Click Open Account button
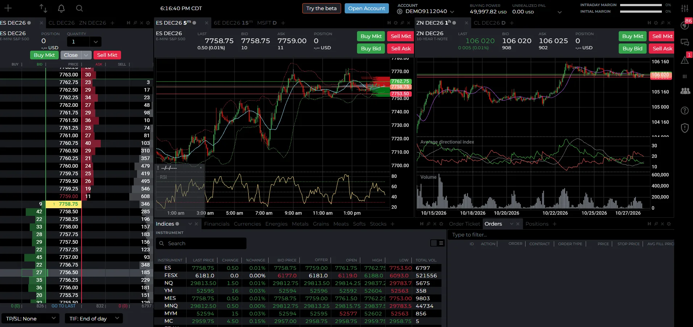 click(366, 8)
